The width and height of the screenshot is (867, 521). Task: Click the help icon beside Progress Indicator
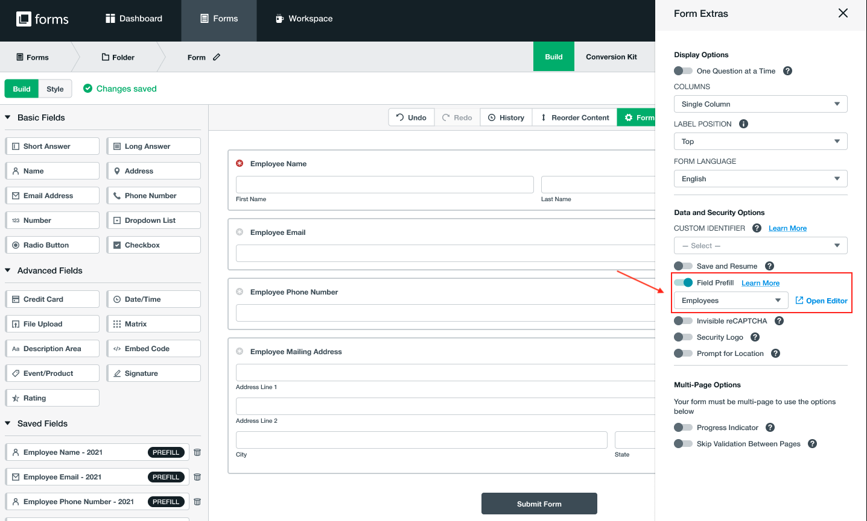click(770, 428)
